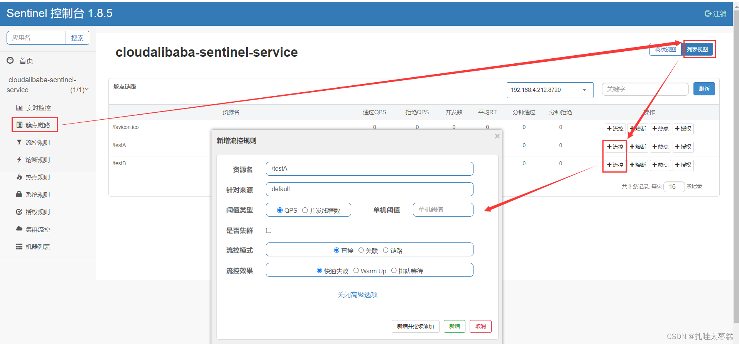Select 并发线程数 threshold type radio
This screenshot has height=344, width=739.
305,210
